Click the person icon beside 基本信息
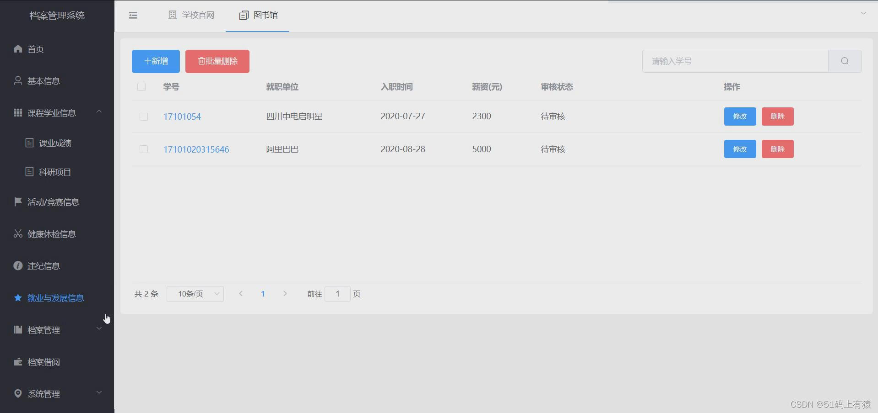Image resolution: width=878 pixels, height=413 pixels. [x=18, y=80]
